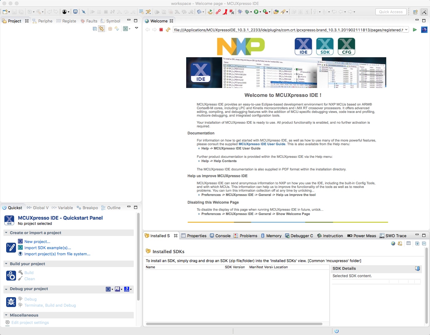This screenshot has height=335, width=430.
Task: Click the green Run toolbar icon
Action: 256,12
